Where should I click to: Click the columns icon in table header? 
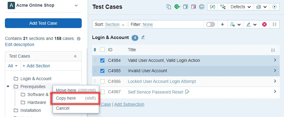click(273, 50)
